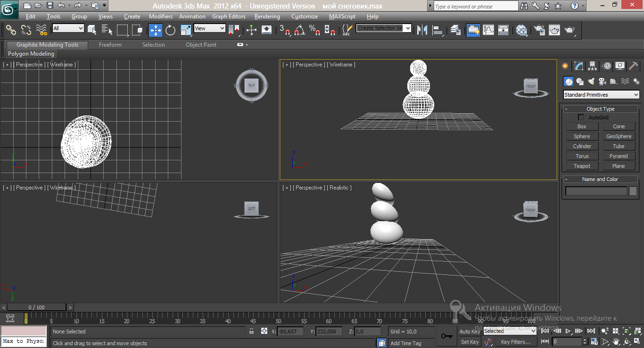
Task: Enable the AutoGrid checkbox
Action: tap(581, 117)
